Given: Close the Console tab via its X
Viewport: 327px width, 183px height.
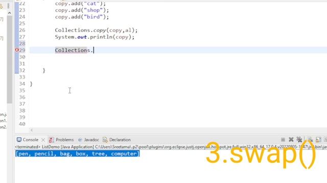Looking at the screenshot, I should (43, 140).
